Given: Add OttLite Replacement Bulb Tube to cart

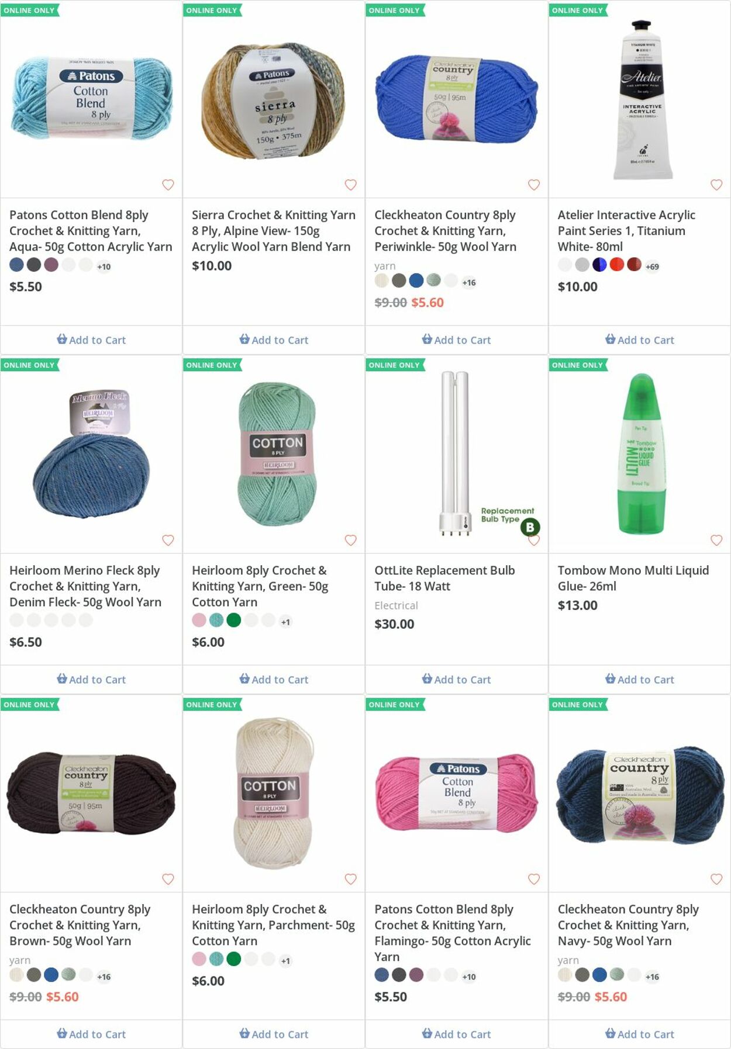Looking at the screenshot, I should (457, 679).
